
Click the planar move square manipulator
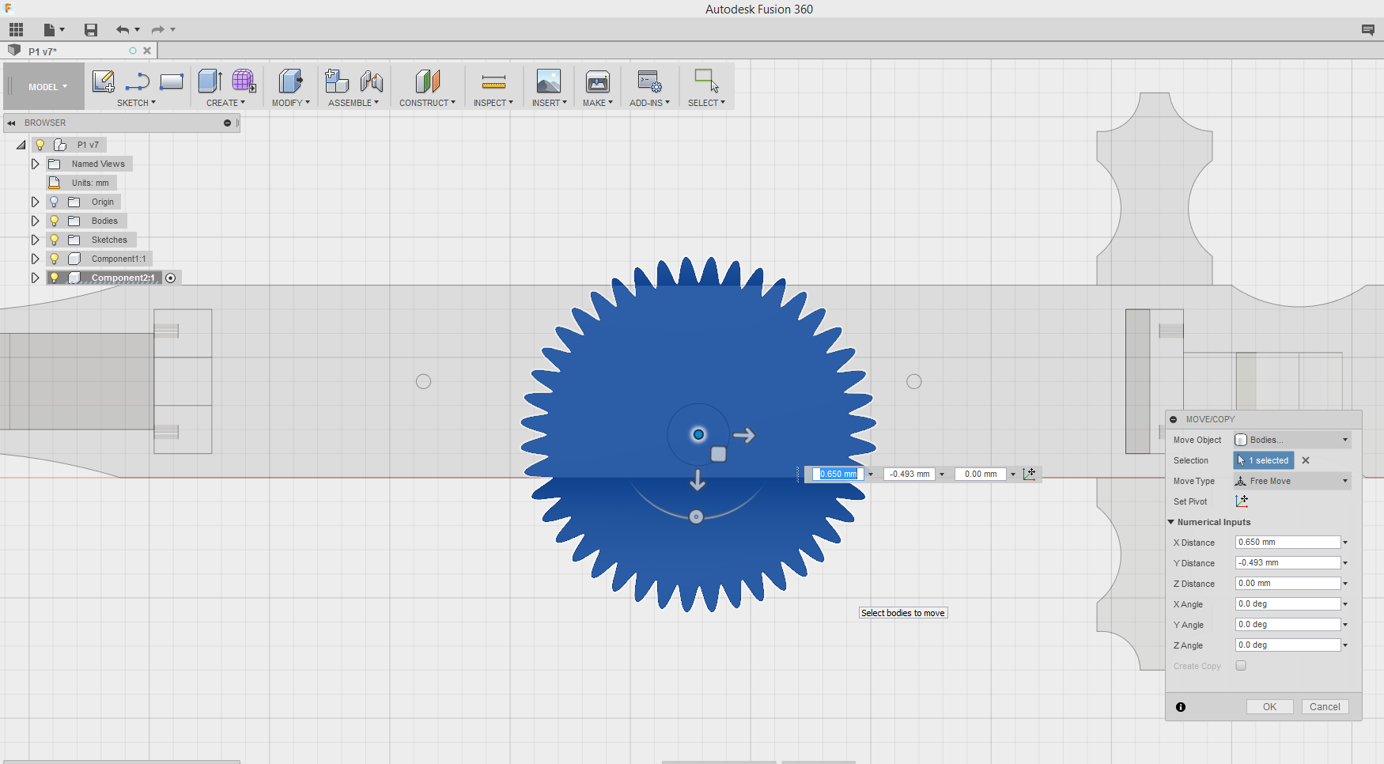(718, 454)
